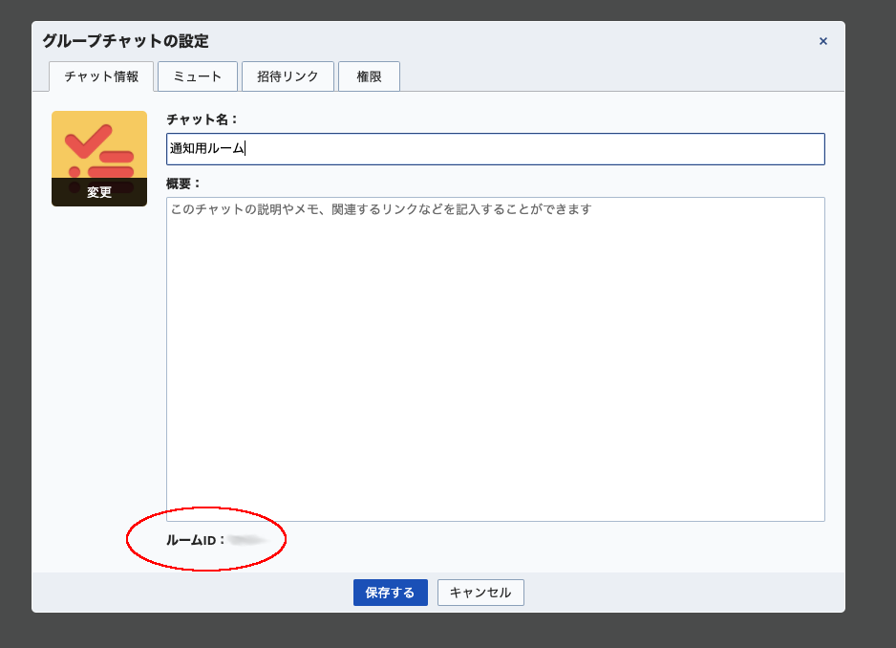This screenshot has height=648, width=896.
Task: Focus the チャット名 input field
Action: pyautogui.click(x=496, y=149)
